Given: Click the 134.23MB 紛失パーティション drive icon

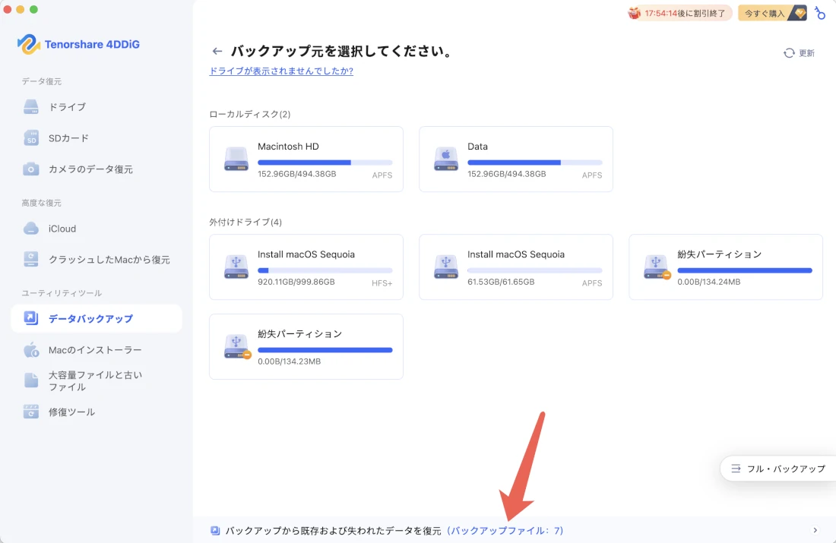Looking at the screenshot, I should (x=236, y=346).
